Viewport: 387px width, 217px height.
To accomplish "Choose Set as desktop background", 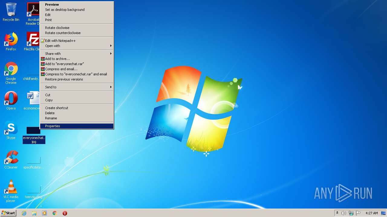I will (x=77, y=10).
